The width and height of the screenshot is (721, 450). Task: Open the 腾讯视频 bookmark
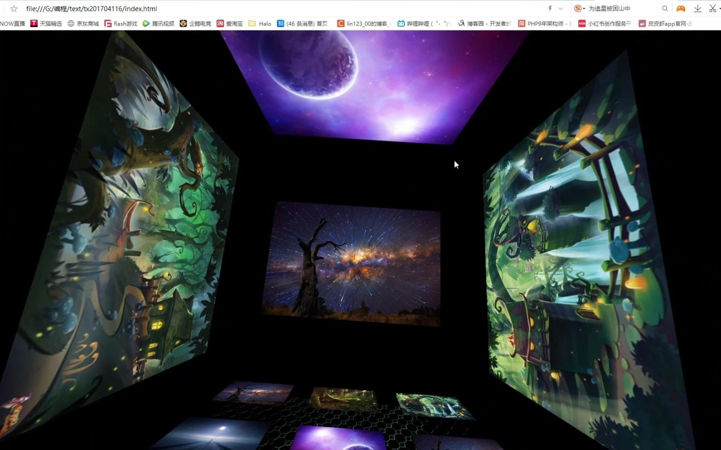(x=159, y=24)
